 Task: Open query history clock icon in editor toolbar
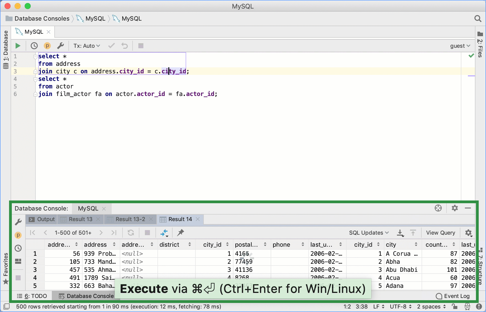34,46
